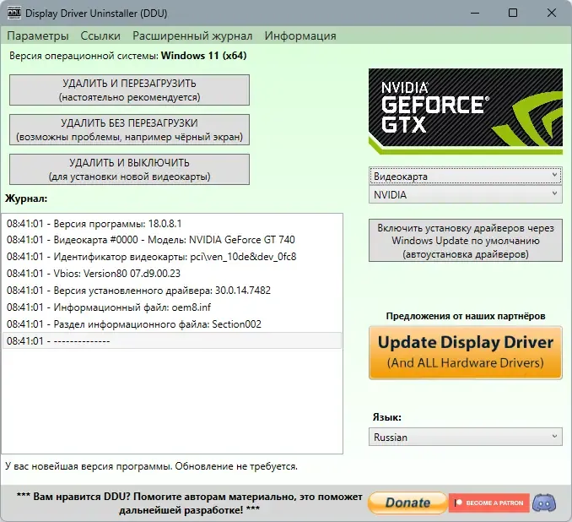Image resolution: width=572 pixels, height=522 pixels.
Task: Click the 'Windows 11 (x64)' OS version text
Action: coord(204,56)
